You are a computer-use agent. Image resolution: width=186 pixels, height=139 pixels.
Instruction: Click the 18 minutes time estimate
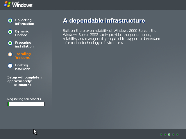coord(22,85)
